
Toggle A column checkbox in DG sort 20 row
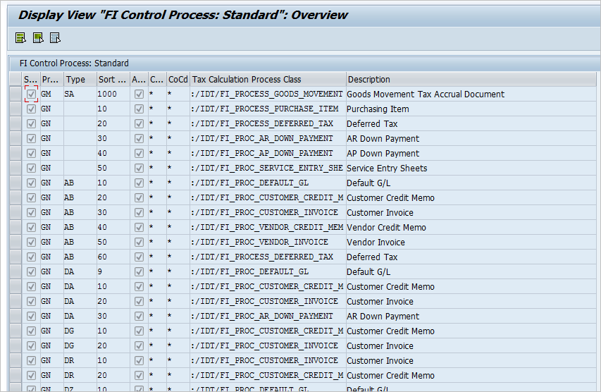pyautogui.click(x=139, y=346)
